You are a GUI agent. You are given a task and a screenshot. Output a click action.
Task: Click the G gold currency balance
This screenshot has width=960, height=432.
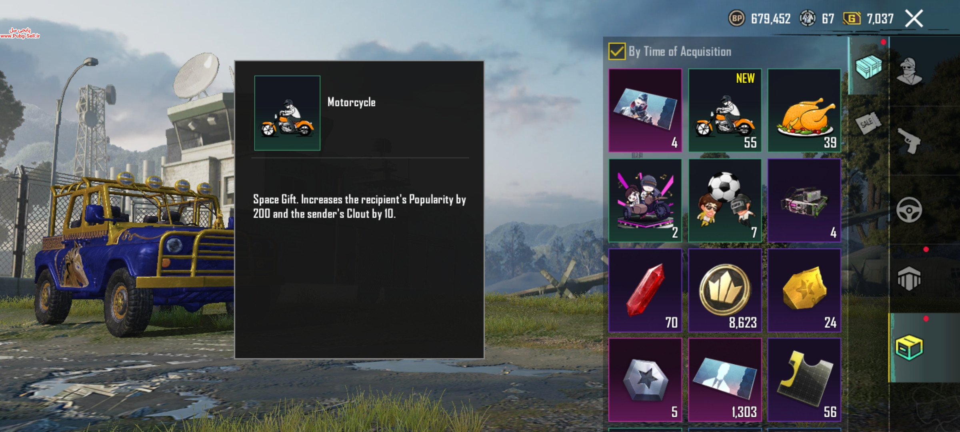pos(868,18)
